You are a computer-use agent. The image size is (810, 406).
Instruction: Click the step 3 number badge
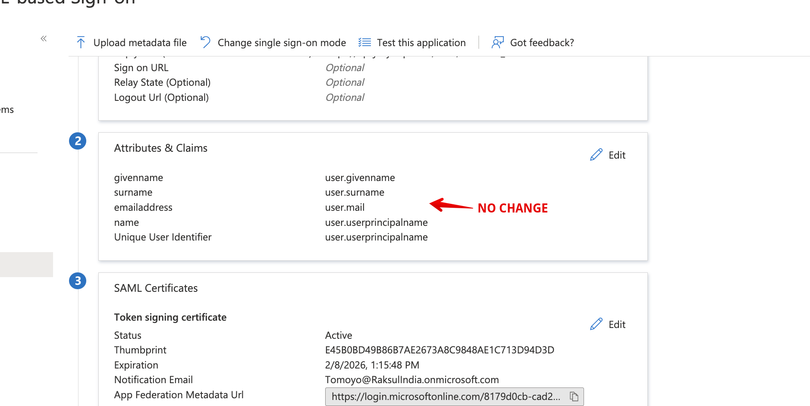pos(78,281)
